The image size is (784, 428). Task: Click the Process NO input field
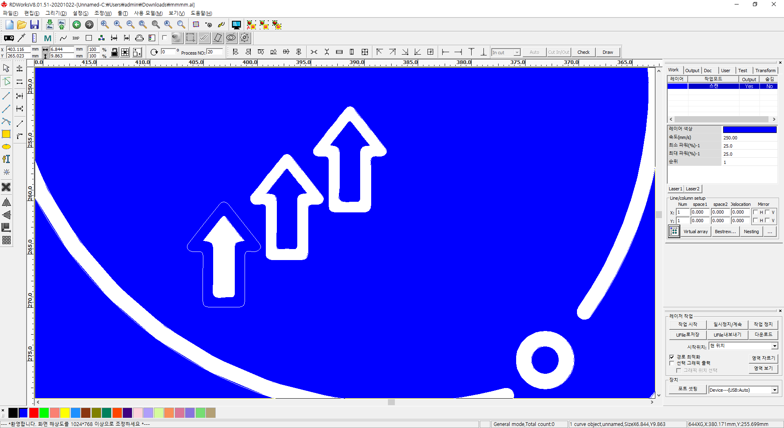(214, 52)
